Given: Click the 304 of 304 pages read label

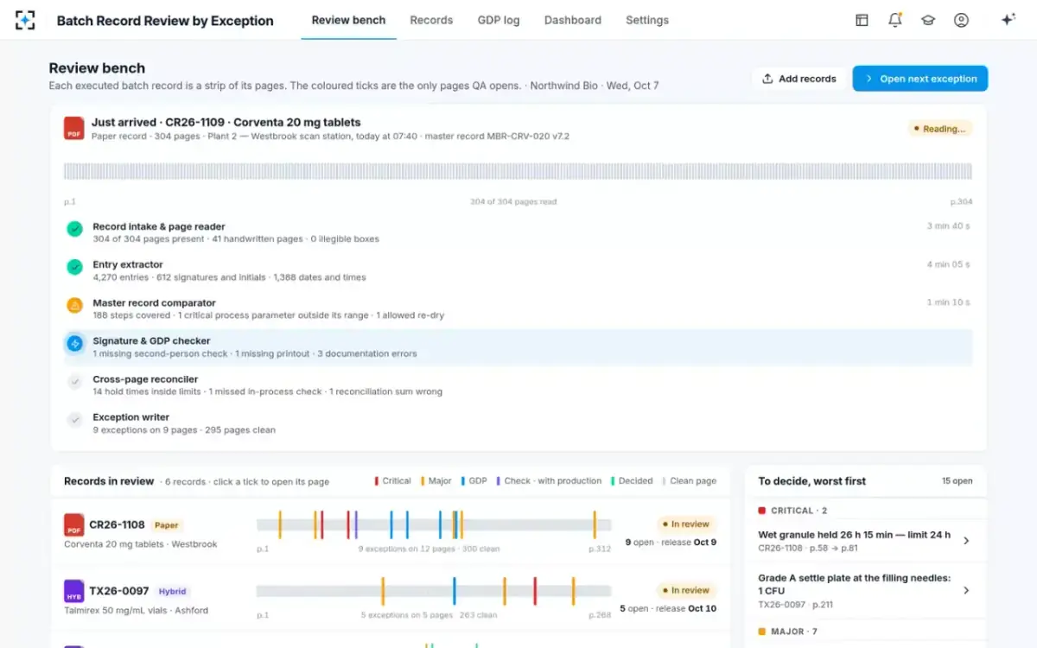Looking at the screenshot, I should (513, 202).
